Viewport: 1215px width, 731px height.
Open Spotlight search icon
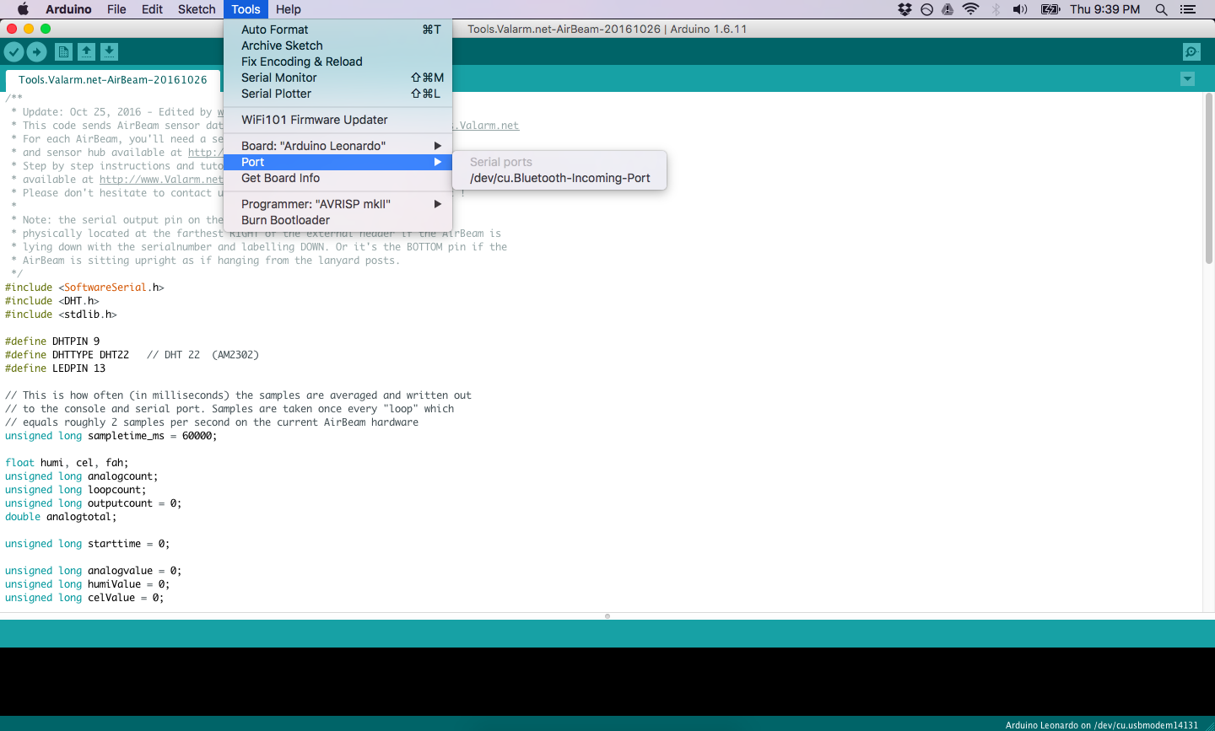pos(1161,9)
